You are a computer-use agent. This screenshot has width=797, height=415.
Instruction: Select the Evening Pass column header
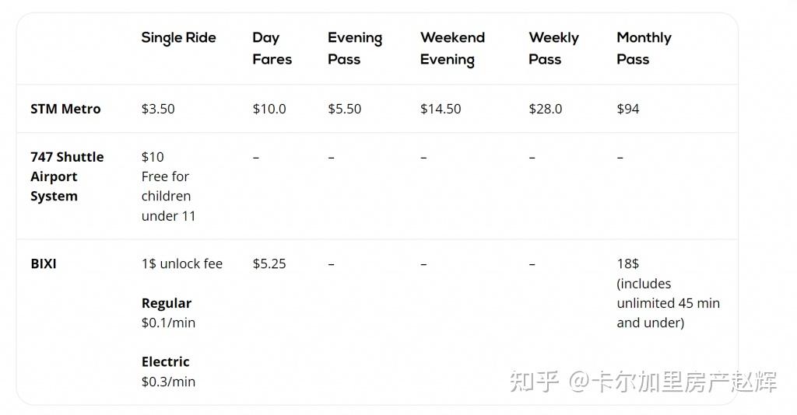point(354,48)
